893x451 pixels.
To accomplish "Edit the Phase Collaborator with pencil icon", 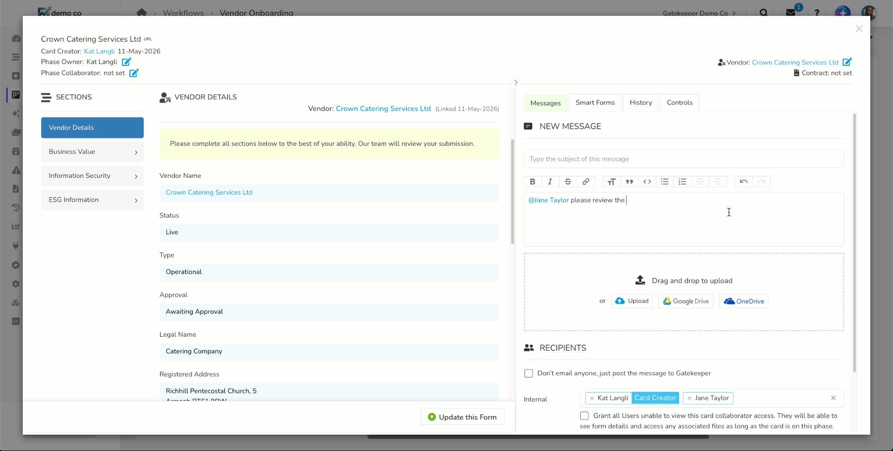I will 134,73.
